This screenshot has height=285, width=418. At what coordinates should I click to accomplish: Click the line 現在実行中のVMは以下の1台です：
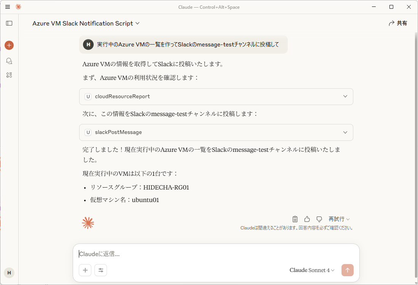(130, 174)
